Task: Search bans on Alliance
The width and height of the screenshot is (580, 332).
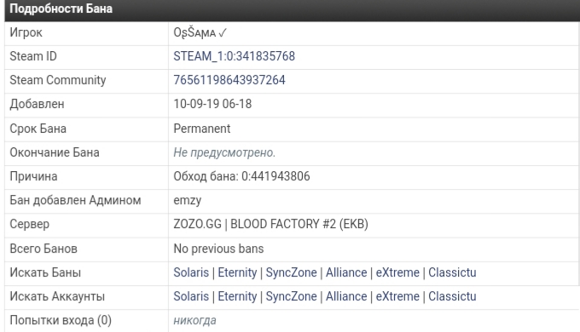Action: (x=346, y=272)
